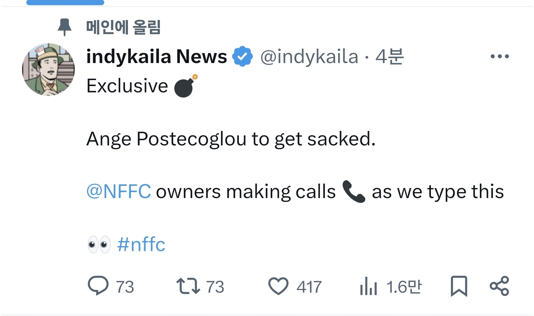Click the #nffc hashtag
This screenshot has width=534, height=316.
point(141,244)
